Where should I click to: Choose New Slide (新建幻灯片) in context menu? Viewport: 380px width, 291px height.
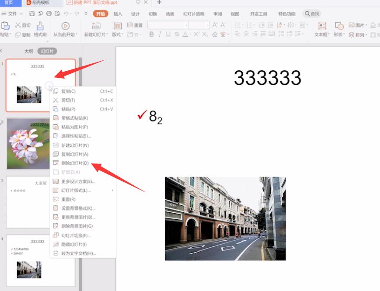83,145
